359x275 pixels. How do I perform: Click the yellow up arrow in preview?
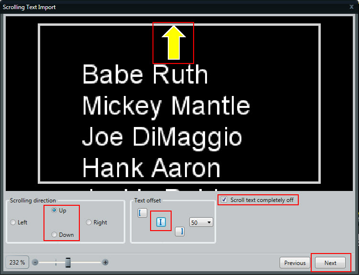click(173, 43)
